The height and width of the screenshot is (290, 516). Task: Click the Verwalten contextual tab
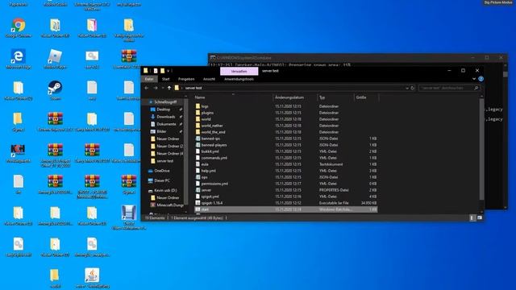[x=239, y=71]
